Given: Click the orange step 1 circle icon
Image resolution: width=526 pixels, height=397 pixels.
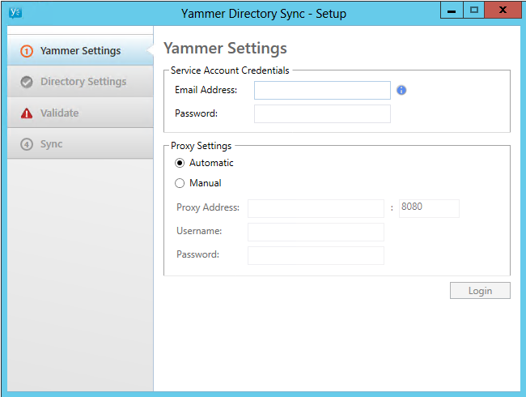Looking at the screenshot, I should 27,51.
